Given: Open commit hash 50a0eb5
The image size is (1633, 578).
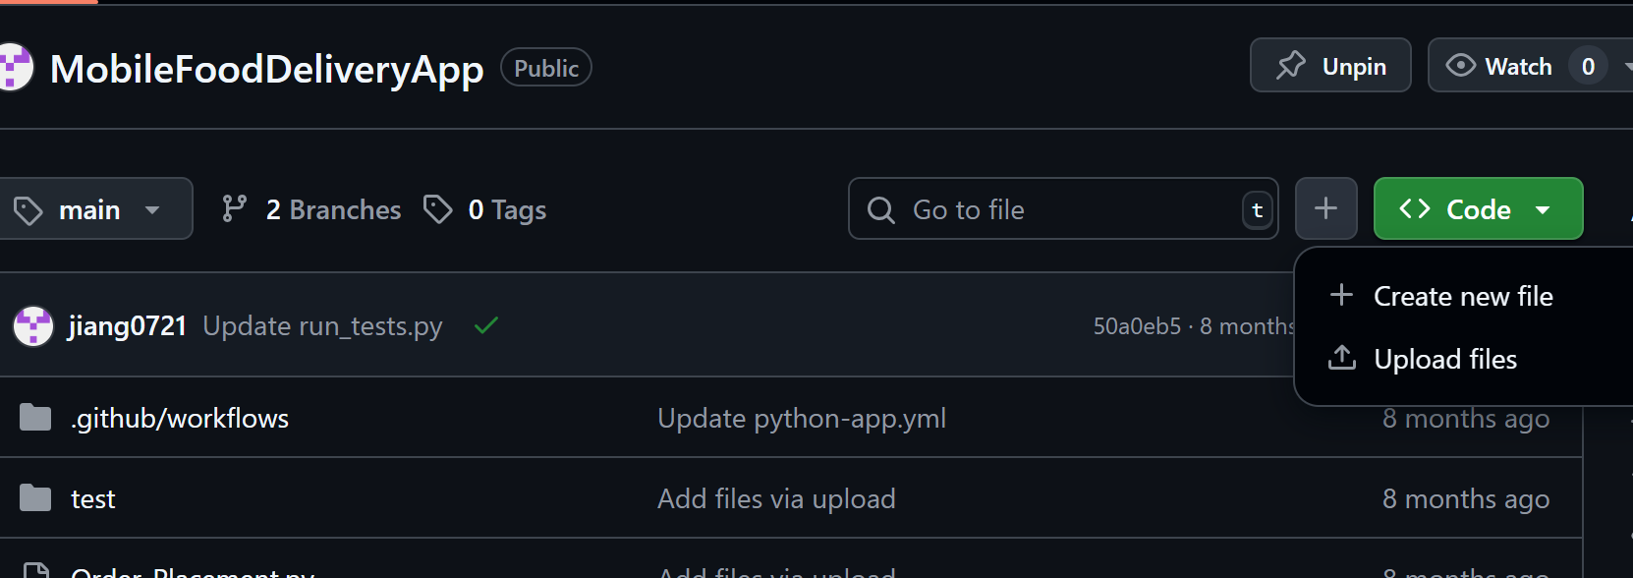Looking at the screenshot, I should 1137,325.
